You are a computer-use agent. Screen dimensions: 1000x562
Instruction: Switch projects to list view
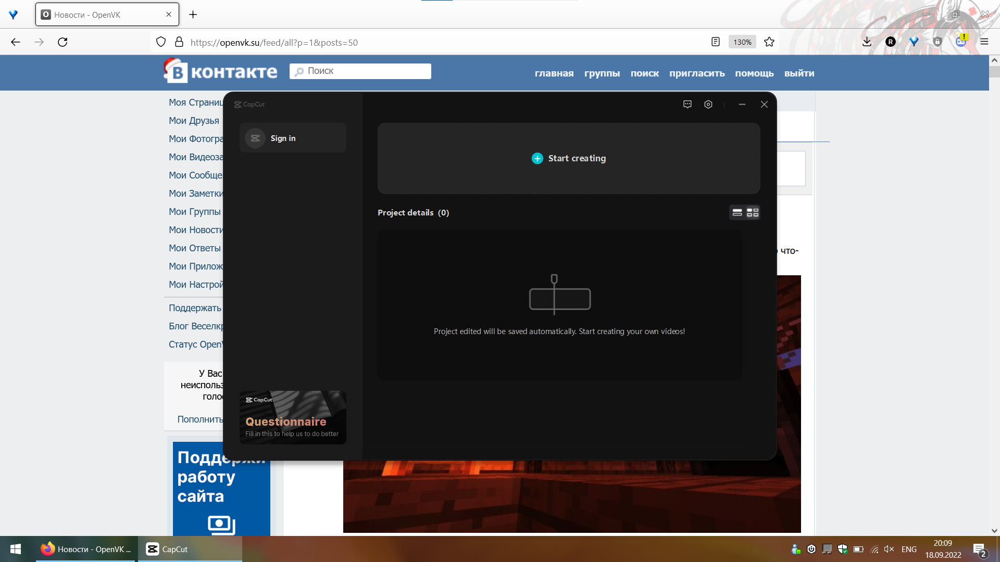(737, 212)
